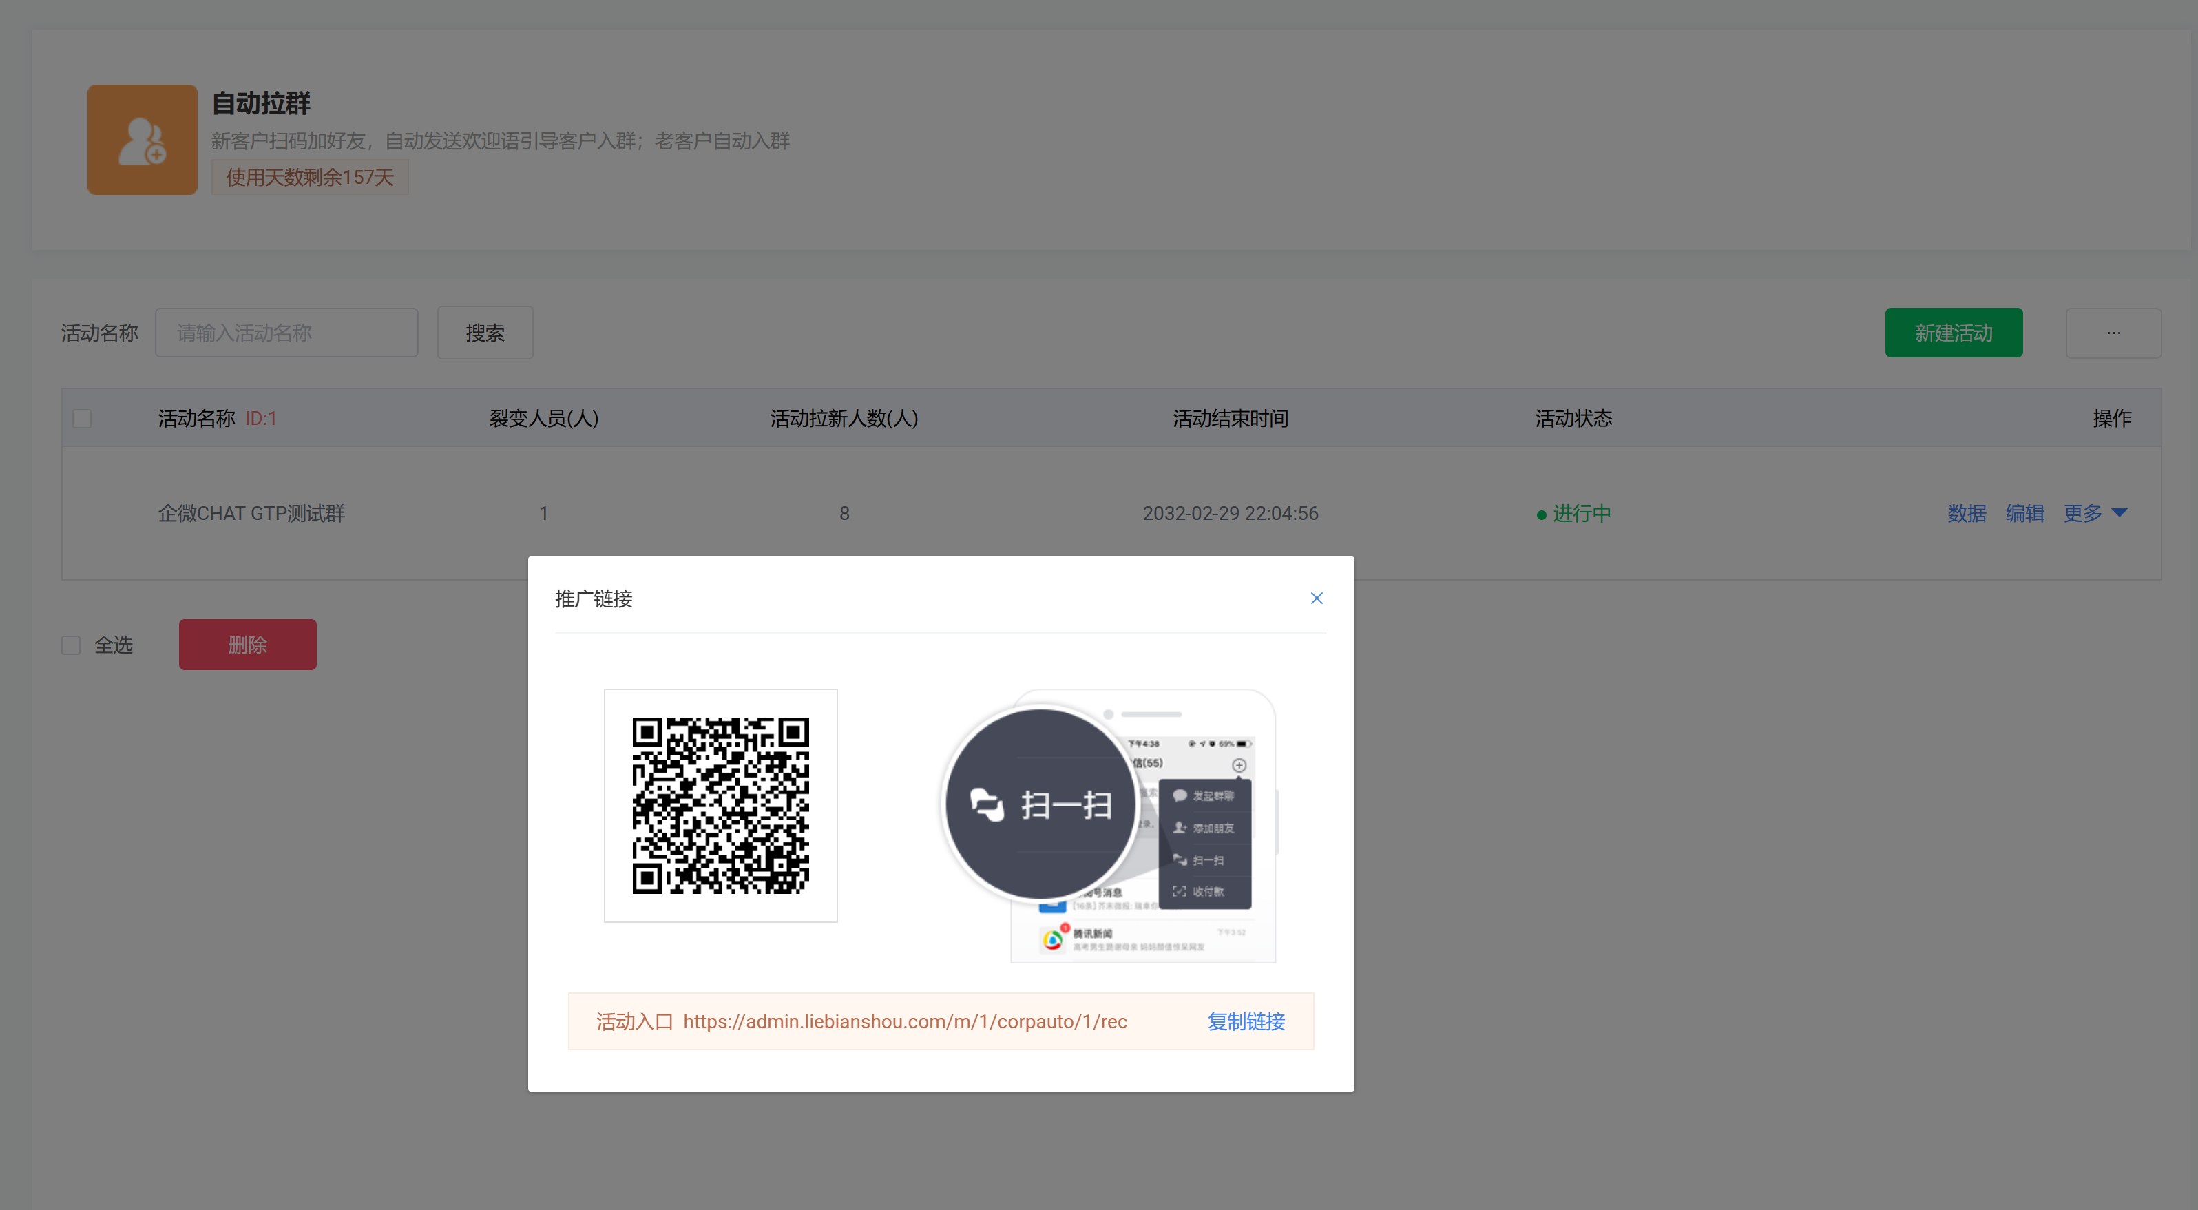Click the 自动拉群 orange group icon

pyautogui.click(x=142, y=139)
